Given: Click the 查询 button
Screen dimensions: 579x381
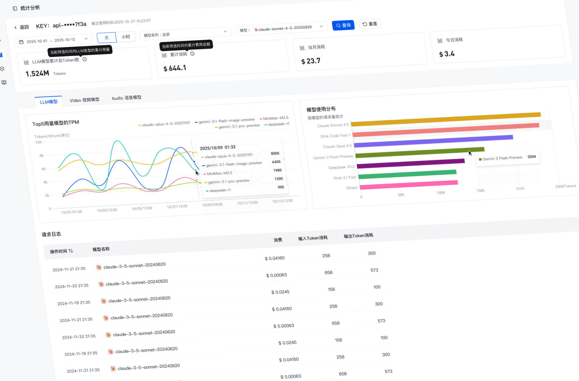Looking at the screenshot, I should click(343, 25).
